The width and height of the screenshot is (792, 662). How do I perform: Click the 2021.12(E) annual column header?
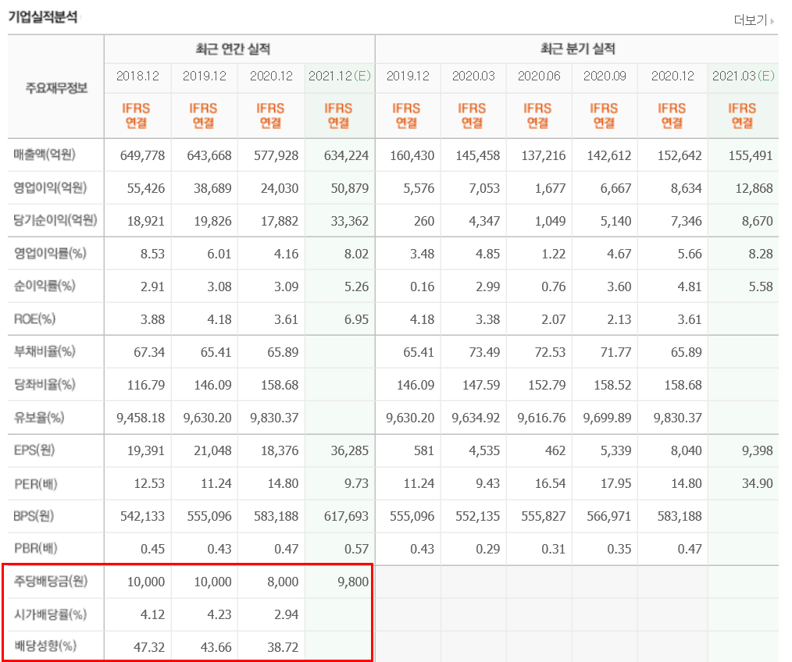pos(338,77)
